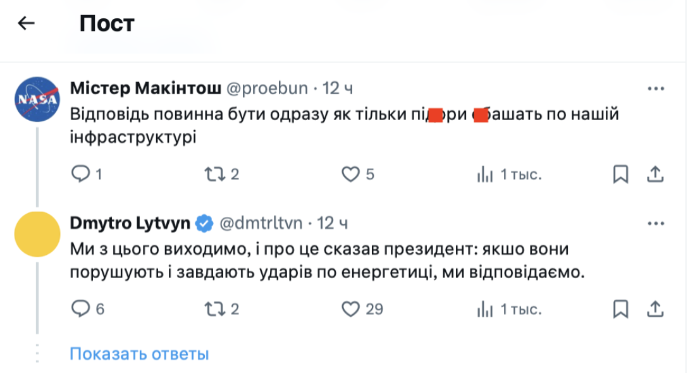Navigate back with the arrow button
Image resolution: width=688 pixels, height=373 pixels.
point(25,23)
